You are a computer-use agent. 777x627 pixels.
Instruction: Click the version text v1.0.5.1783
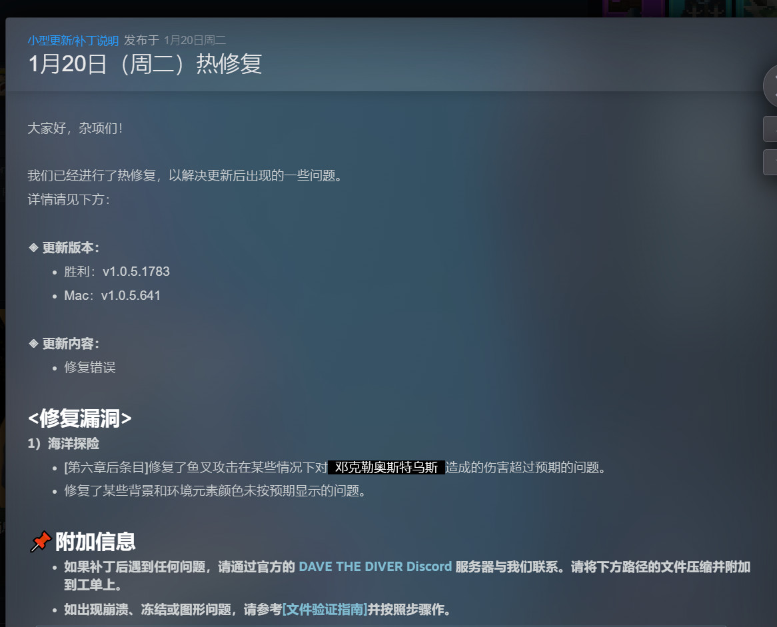[136, 272]
